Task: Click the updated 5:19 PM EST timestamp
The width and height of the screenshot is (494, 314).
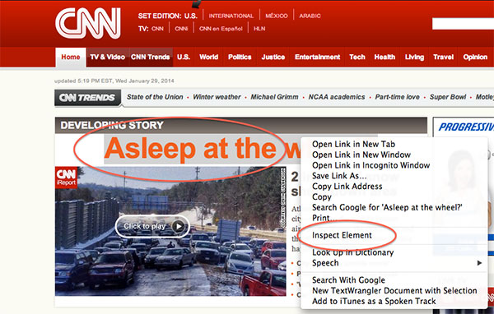Action: (114, 81)
